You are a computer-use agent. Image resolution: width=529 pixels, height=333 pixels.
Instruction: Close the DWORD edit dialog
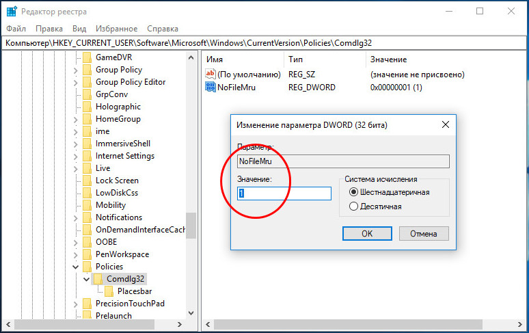tap(446, 125)
